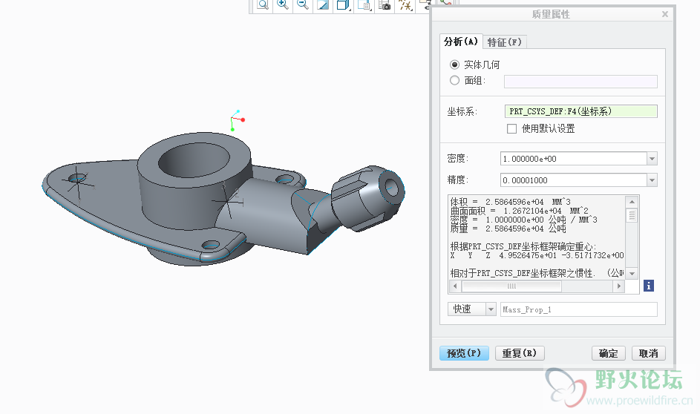This screenshot has width=700, height=414.
Task: Click the 预览(P) button
Action: pyautogui.click(x=464, y=353)
